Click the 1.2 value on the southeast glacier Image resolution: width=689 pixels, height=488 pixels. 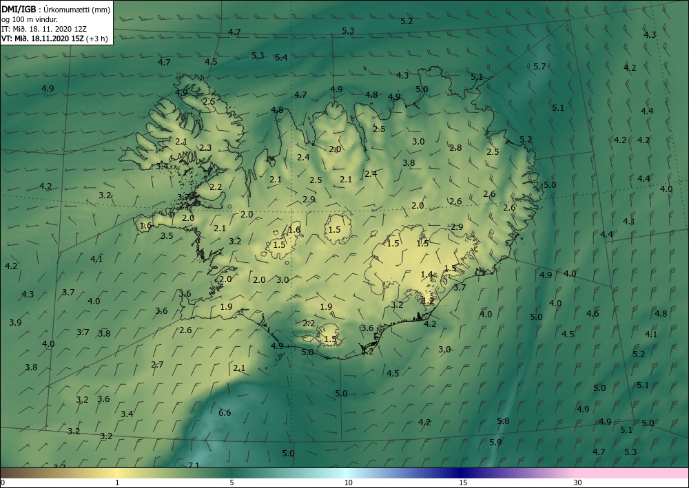(x=428, y=301)
